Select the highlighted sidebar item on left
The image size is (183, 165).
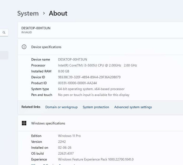tap(4, 55)
